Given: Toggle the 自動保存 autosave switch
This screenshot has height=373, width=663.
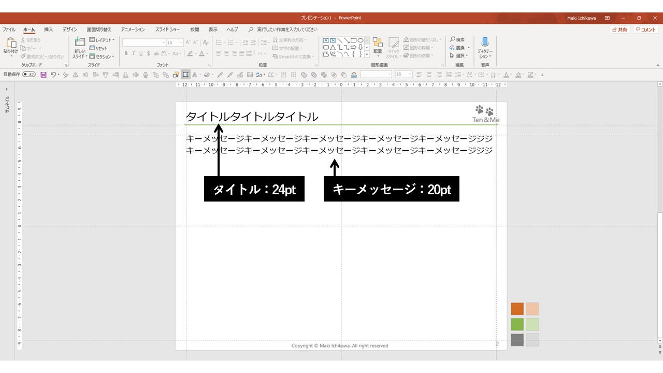Looking at the screenshot, I should pos(29,75).
